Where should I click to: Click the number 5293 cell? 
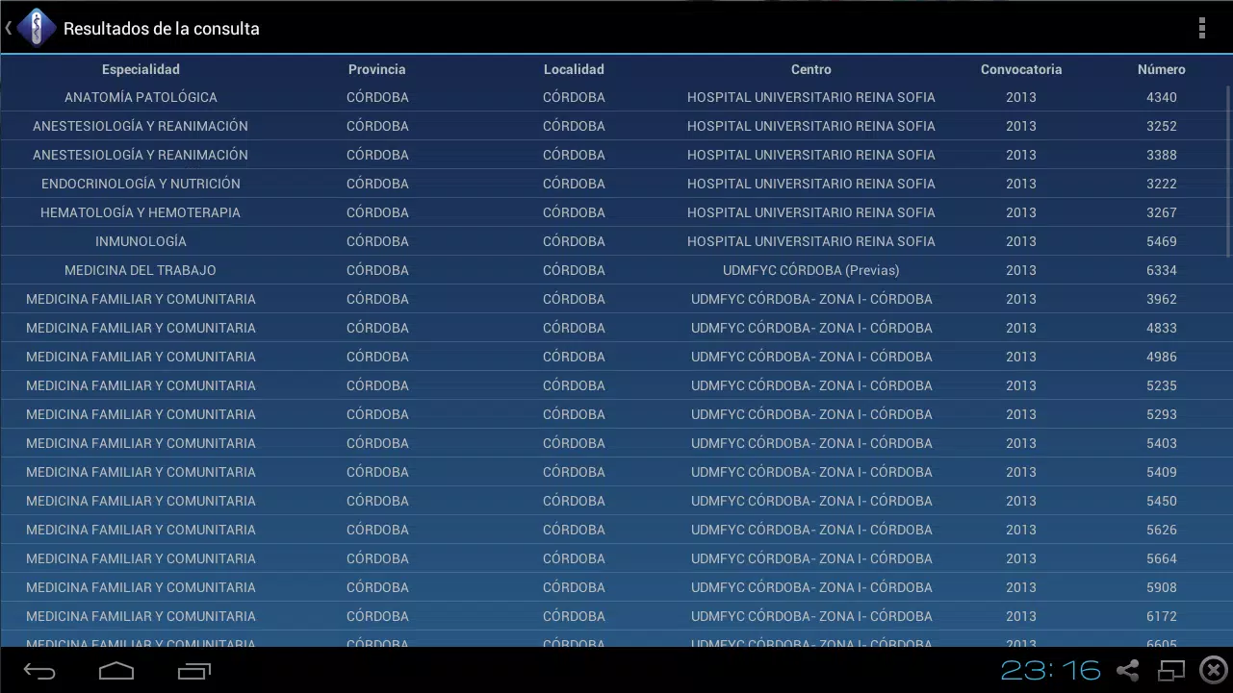tap(1162, 414)
